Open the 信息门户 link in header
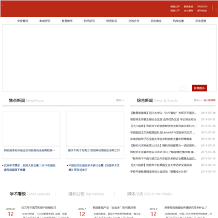Image resolution: width=218 pixels, height=218 pixels. (x=175, y=10)
